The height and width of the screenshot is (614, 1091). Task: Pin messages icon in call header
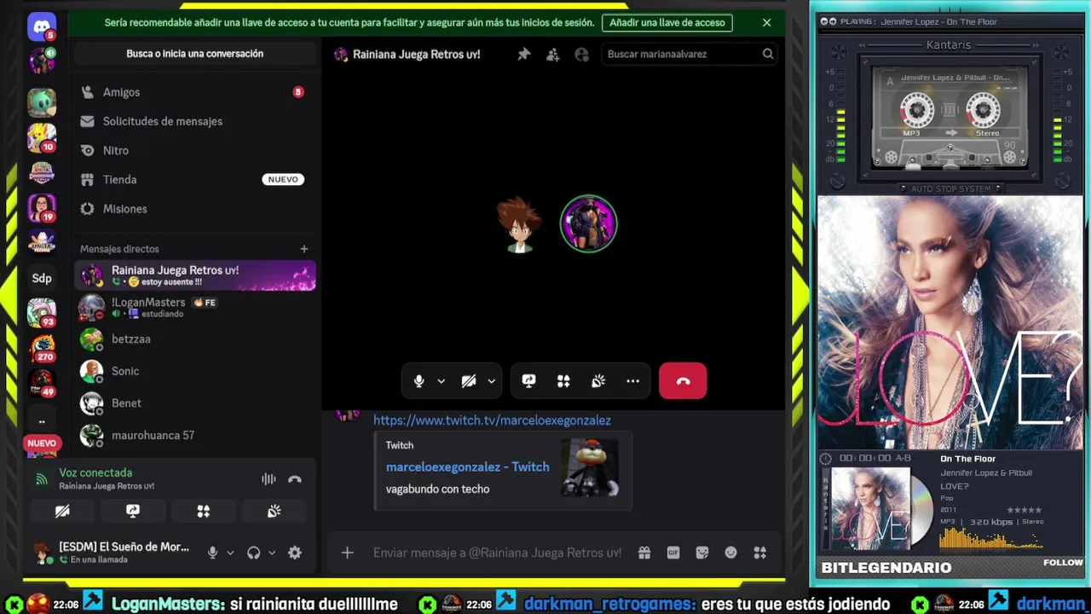[x=524, y=54]
